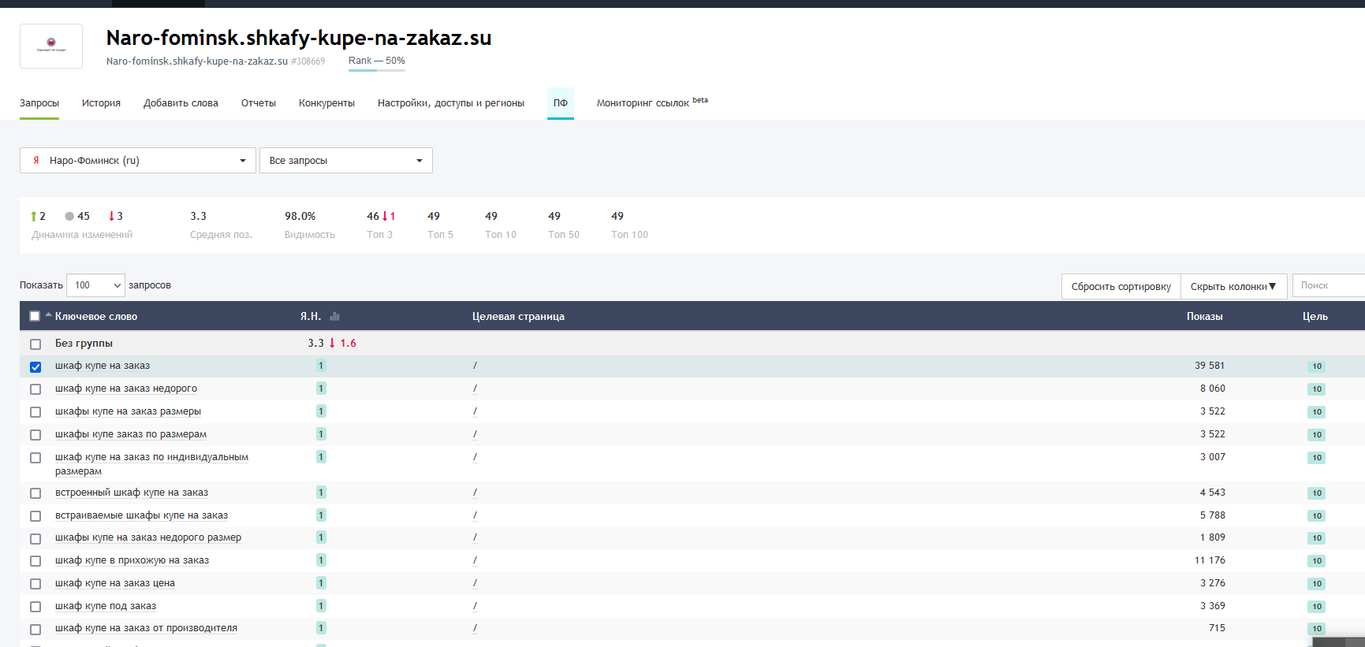The width and height of the screenshot is (1365, 647).
Task: Click goal badge 10 for встраиваемые шкафы купе на заказ
Action: click(1316, 516)
